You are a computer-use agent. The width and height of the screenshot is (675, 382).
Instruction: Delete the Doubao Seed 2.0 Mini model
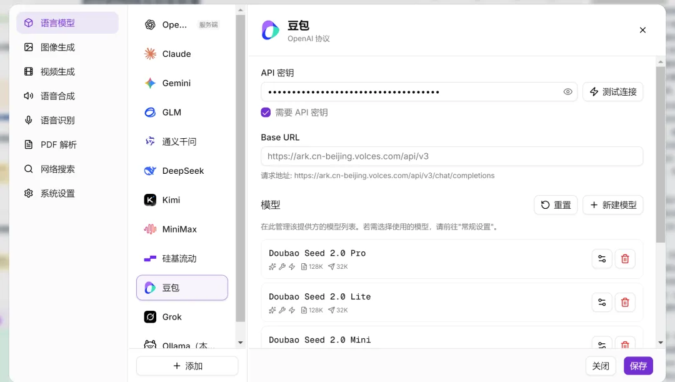625,344
